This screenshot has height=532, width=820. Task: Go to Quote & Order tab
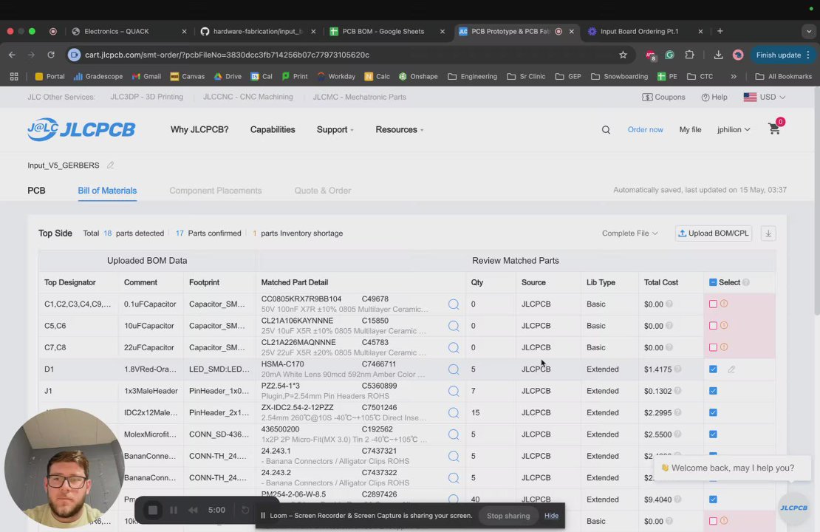click(x=323, y=191)
